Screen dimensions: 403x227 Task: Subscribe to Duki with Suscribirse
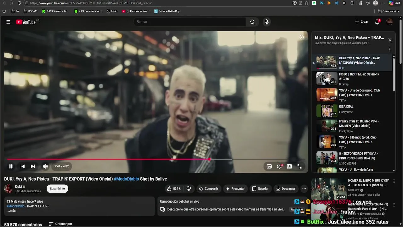point(57,189)
